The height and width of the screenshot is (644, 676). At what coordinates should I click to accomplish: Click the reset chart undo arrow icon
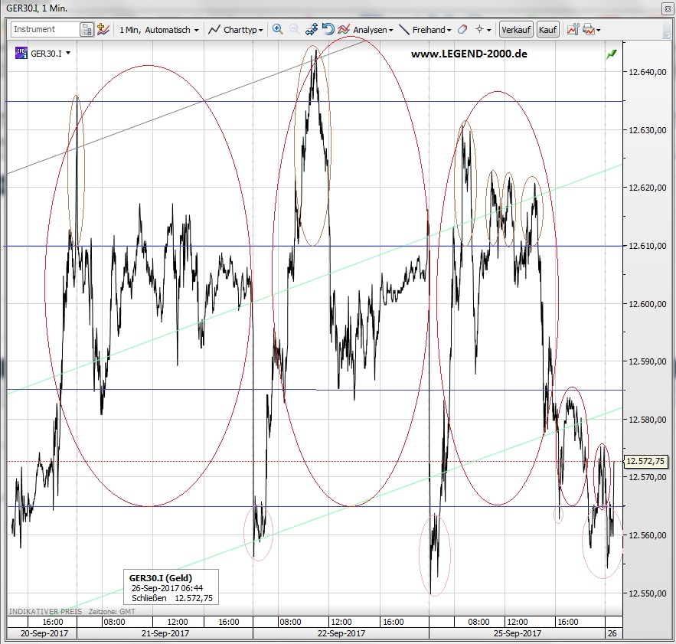[x=328, y=30]
